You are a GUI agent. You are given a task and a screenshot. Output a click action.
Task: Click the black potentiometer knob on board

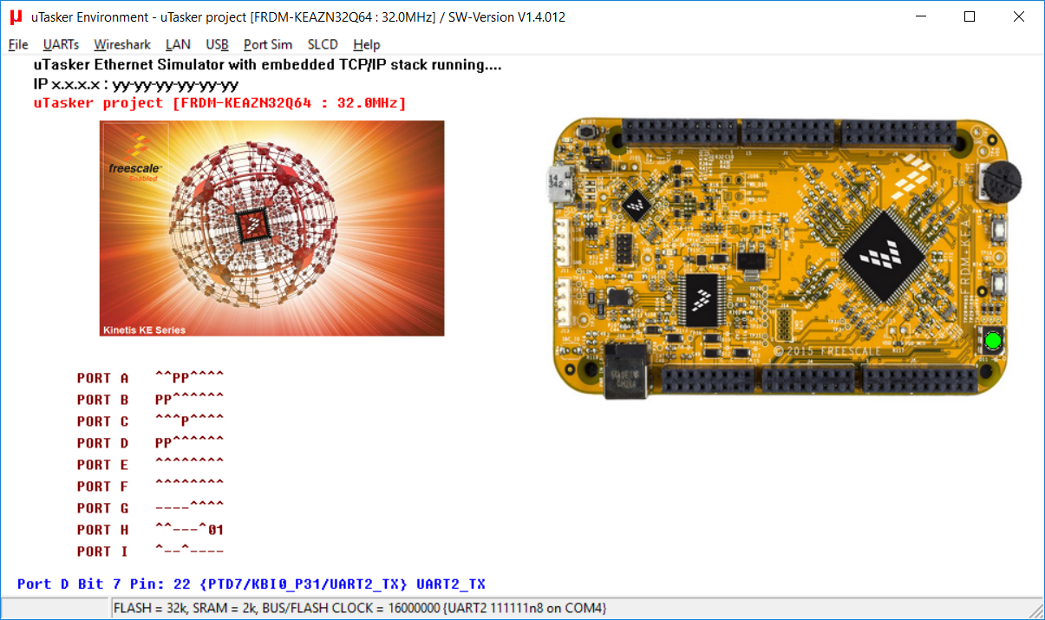coord(1003,181)
